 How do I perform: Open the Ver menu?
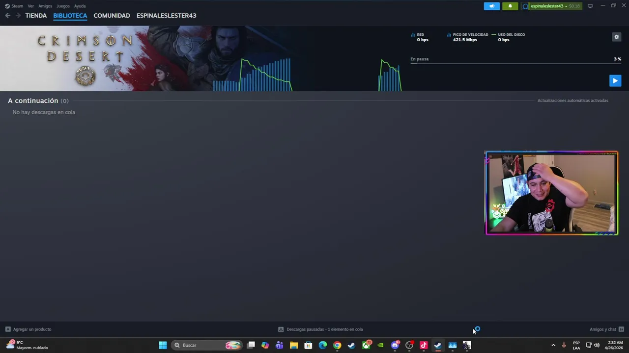point(31,6)
